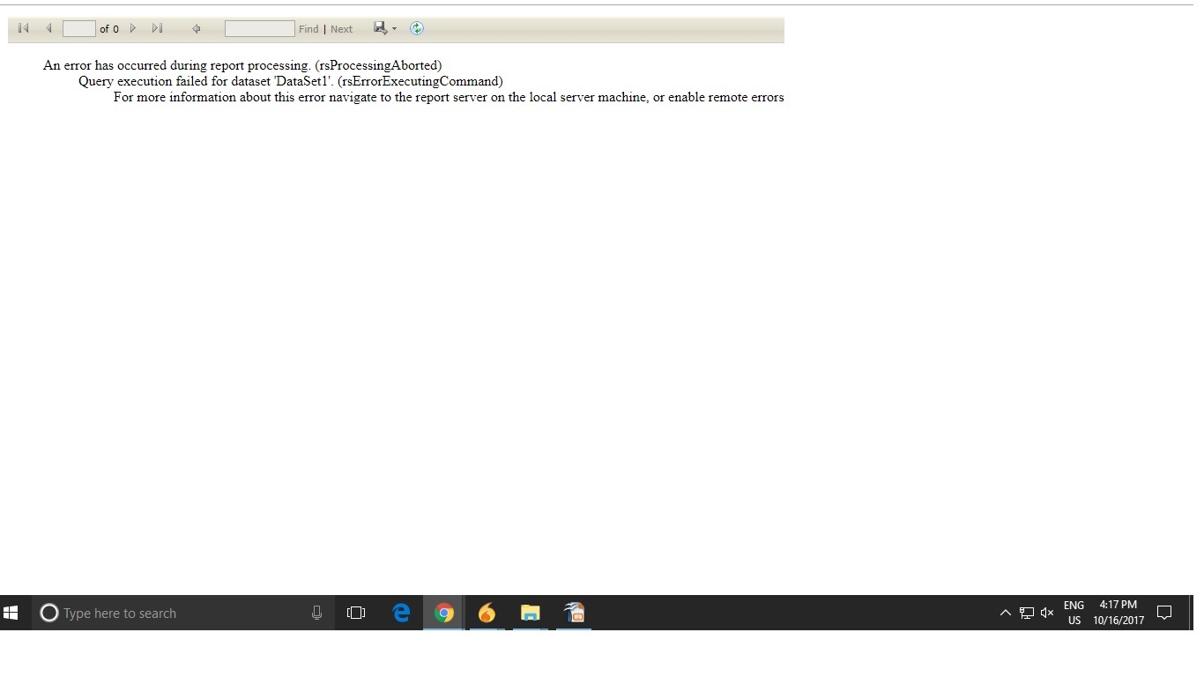Click the previous page arrow
The height and width of the screenshot is (677, 1204).
pyautogui.click(x=48, y=28)
